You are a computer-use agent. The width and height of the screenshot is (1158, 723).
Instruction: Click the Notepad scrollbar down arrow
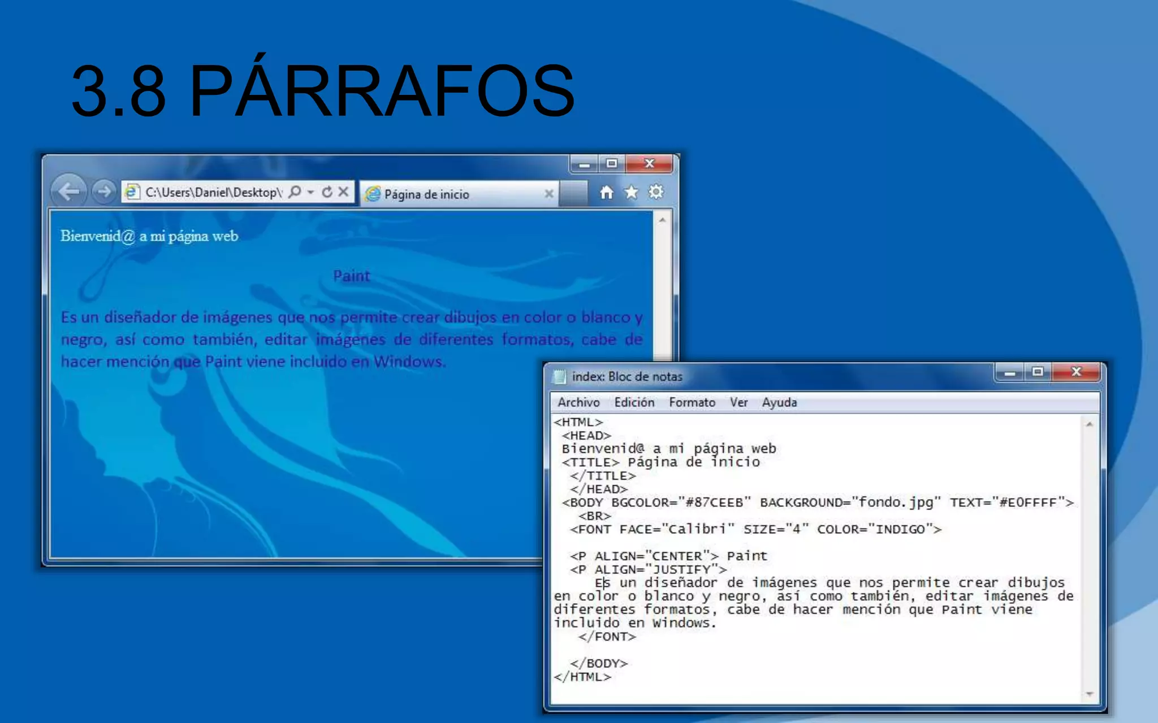coord(1090,694)
